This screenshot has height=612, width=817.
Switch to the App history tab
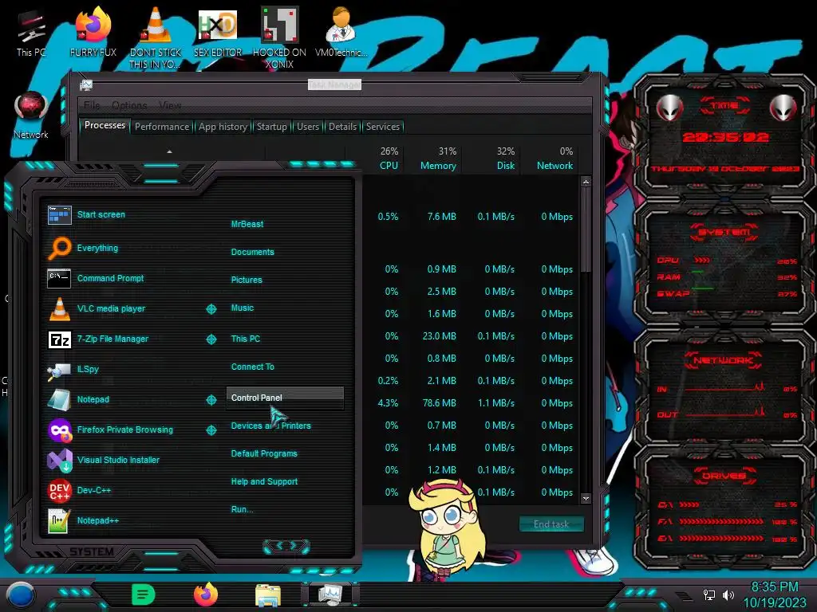223,127
